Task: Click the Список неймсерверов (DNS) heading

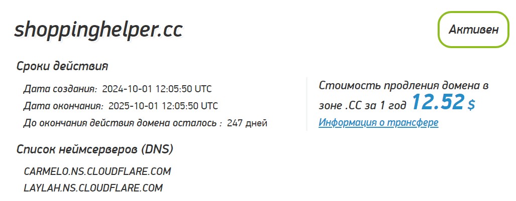Action: tap(95, 150)
